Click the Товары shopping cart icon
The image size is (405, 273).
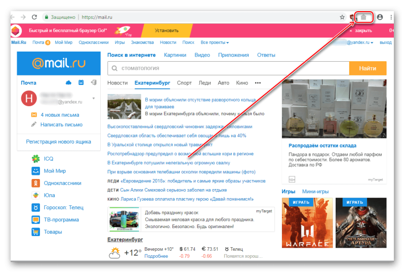[x=35, y=232]
